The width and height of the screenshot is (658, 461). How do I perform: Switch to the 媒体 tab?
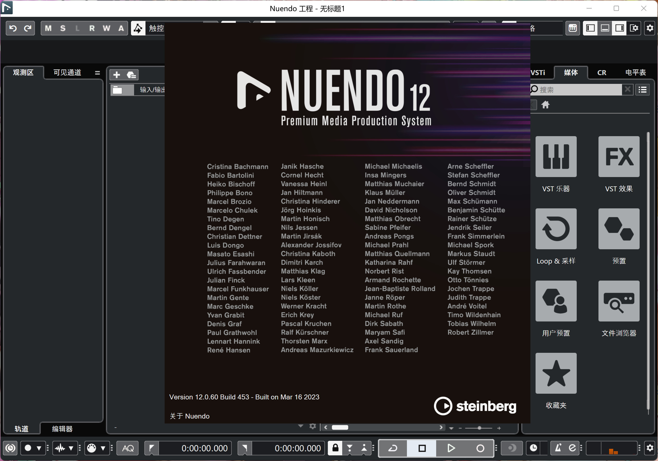tap(571, 72)
